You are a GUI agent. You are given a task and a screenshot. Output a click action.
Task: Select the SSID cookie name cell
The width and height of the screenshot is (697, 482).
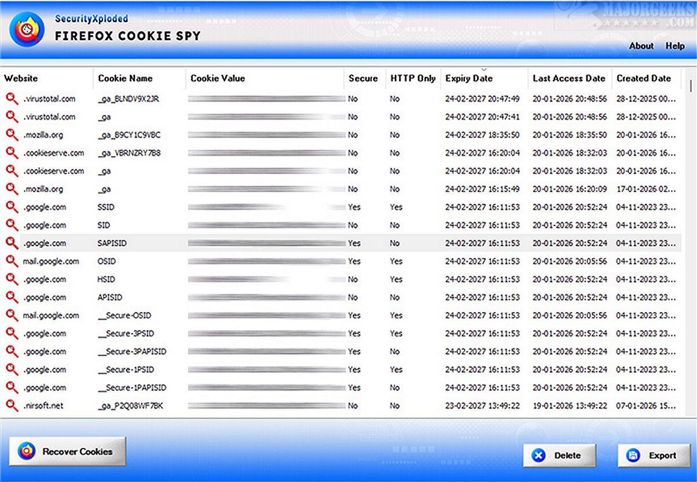106,207
